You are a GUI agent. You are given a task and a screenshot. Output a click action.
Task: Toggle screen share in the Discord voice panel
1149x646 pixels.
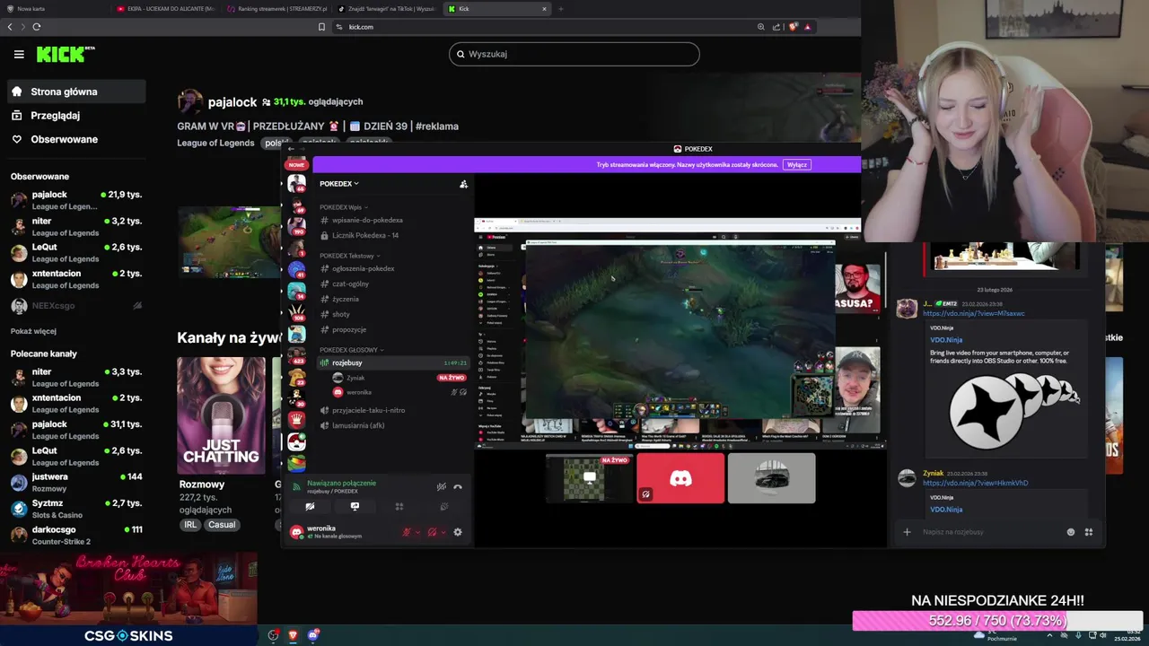(x=355, y=507)
